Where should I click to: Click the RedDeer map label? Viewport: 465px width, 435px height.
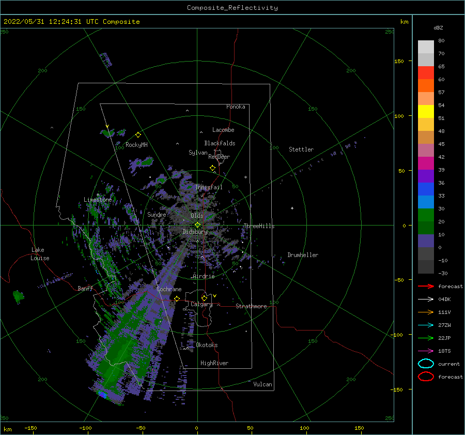219,157
